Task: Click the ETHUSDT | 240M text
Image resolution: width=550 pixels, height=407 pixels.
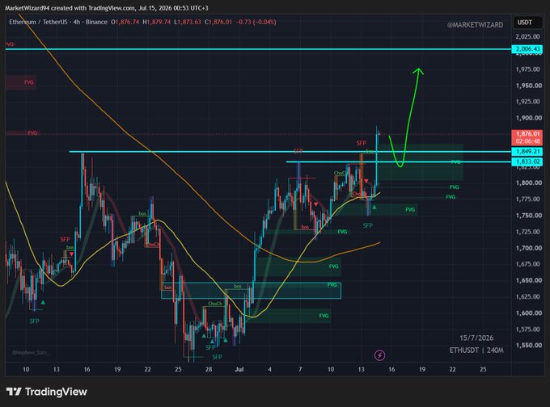Action: (x=476, y=350)
